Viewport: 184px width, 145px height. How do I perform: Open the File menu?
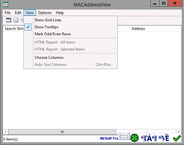[8, 13]
